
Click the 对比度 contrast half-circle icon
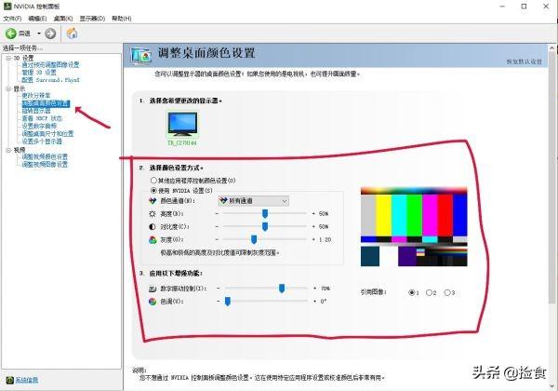click(x=153, y=226)
